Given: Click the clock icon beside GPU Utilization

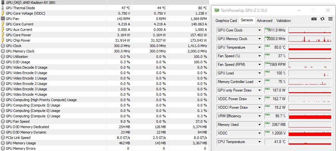Looking at the screenshot, I should tap(3, 57).
